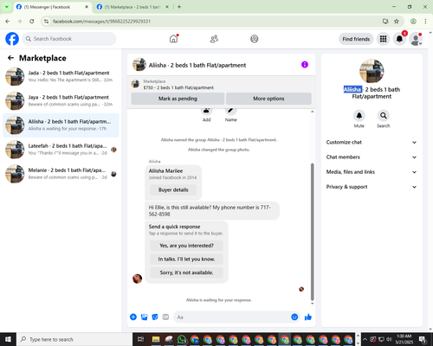Expand Customize chat section
Image resolution: width=433 pixels, height=346 pixels.
click(x=372, y=142)
